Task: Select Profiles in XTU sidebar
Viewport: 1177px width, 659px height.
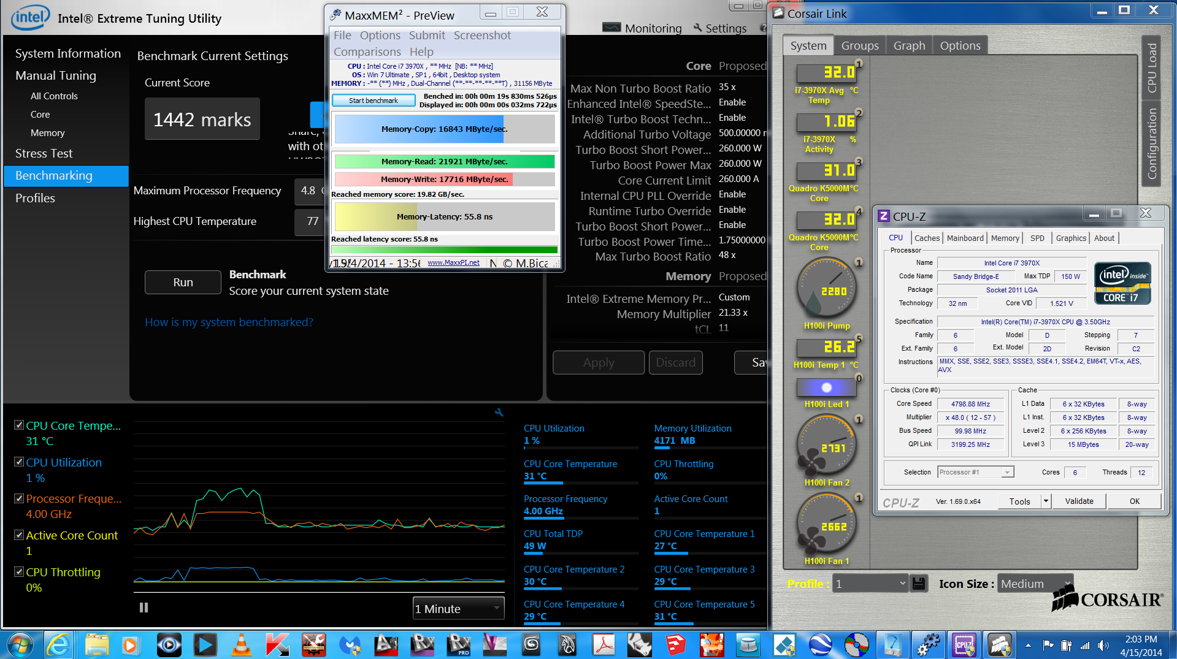Action: point(35,198)
